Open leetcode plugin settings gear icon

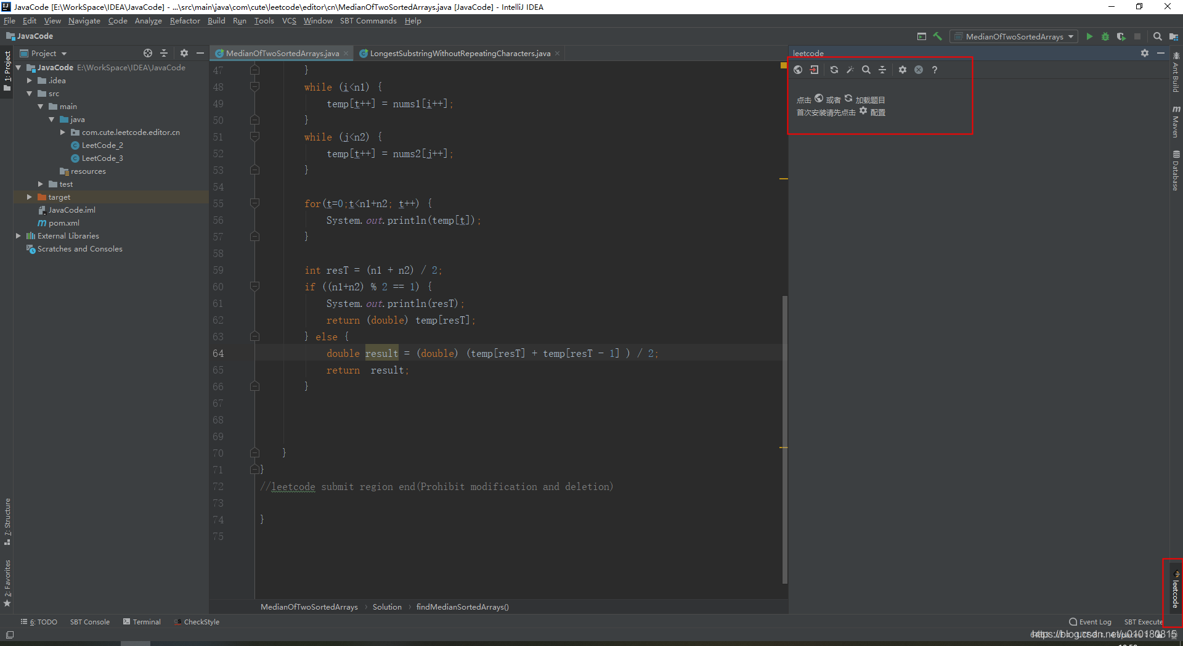[x=902, y=70]
